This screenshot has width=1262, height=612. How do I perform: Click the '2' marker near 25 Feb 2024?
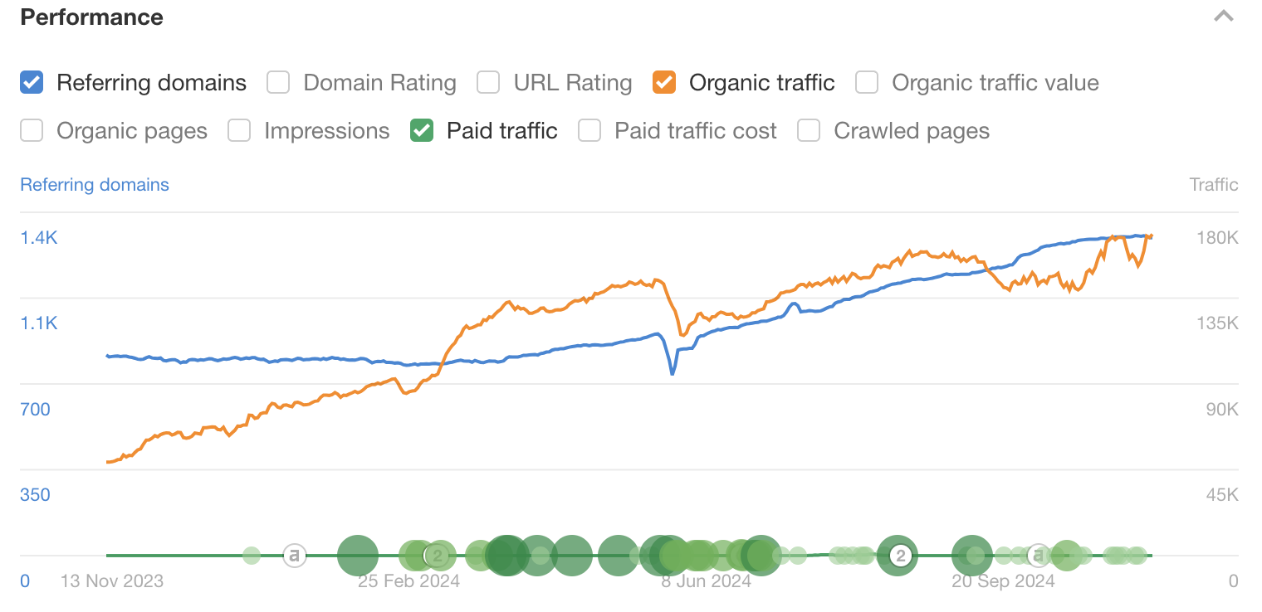point(437,555)
